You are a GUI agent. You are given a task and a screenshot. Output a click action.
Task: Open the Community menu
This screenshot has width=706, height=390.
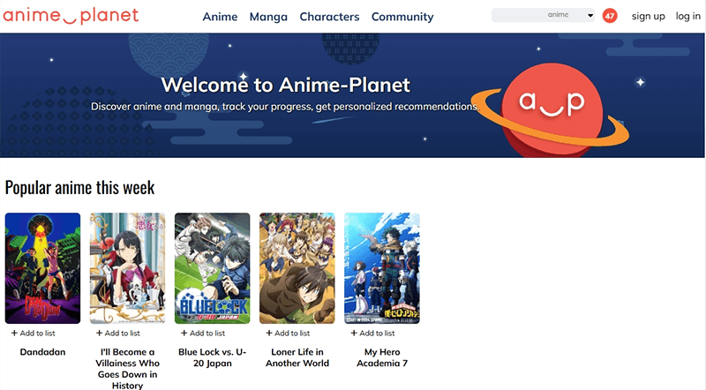(402, 17)
